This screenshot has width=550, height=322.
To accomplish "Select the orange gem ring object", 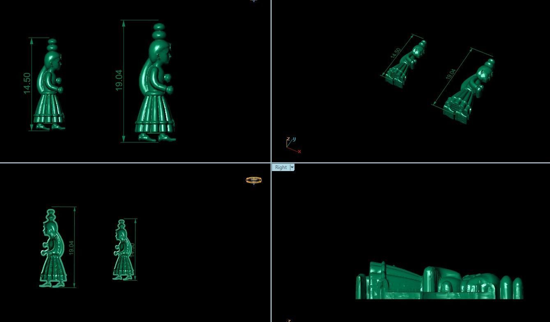I will pyautogui.click(x=254, y=180).
